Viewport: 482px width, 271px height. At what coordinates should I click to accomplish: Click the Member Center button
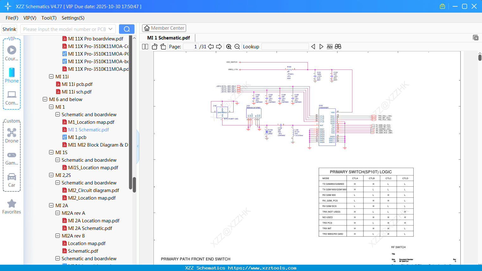point(164,28)
